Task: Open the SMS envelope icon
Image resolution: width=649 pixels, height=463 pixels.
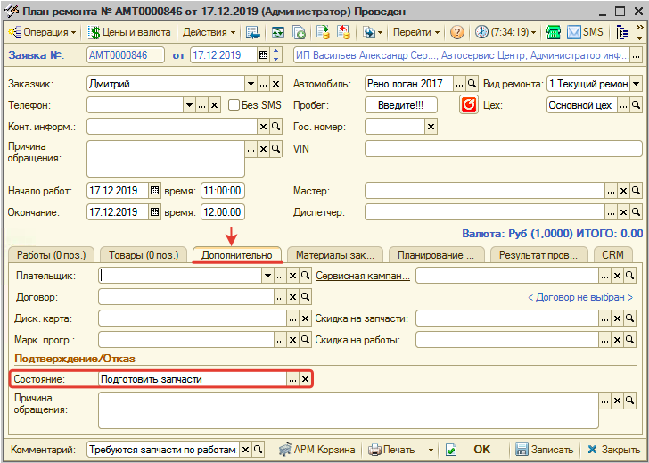Action: coord(574,32)
